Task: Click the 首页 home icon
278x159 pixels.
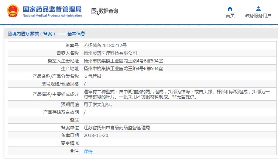Action: (230, 9)
